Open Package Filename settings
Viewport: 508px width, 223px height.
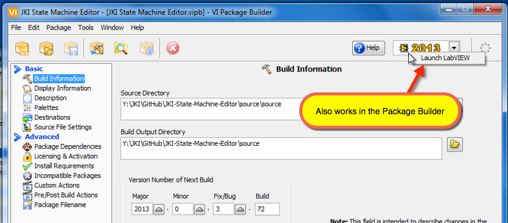coord(60,205)
